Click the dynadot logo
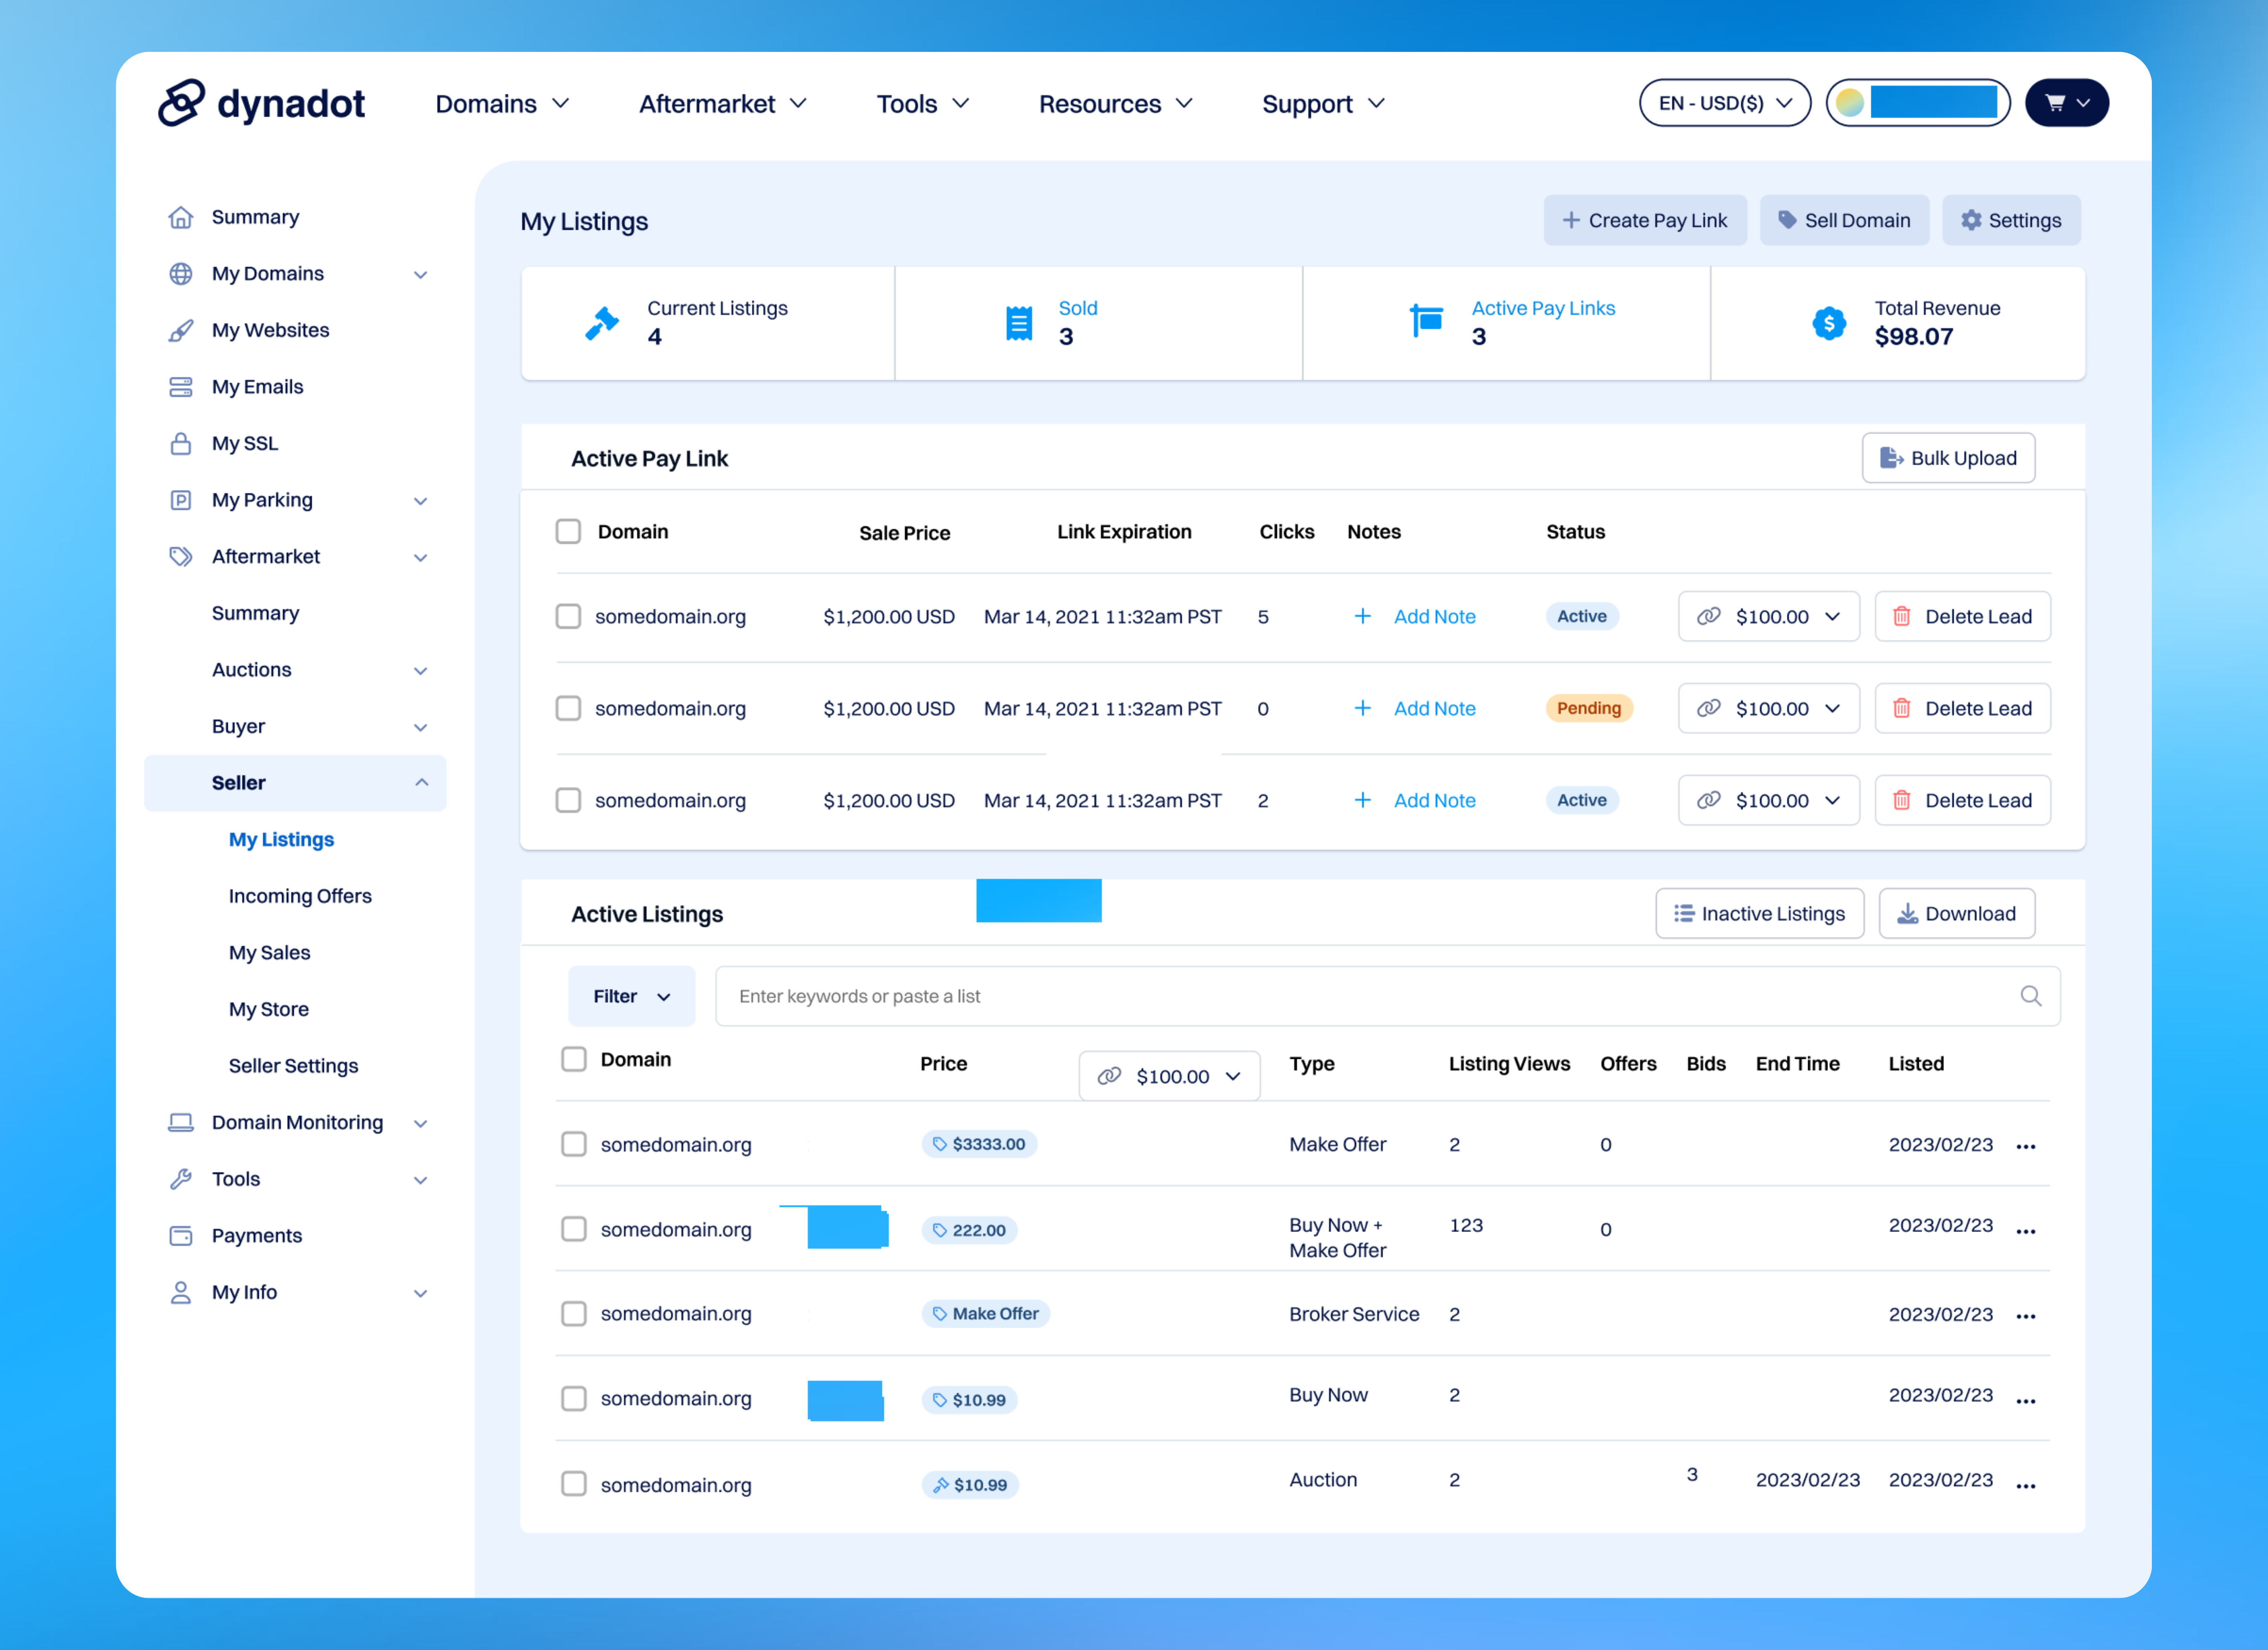The height and width of the screenshot is (1650, 2268). (261, 103)
